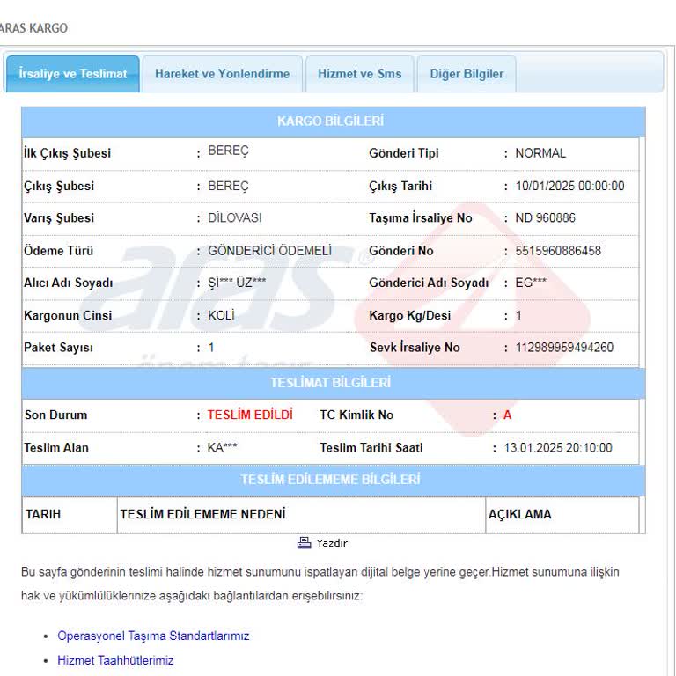
Task: Select the Diğer Bilgiler tab
Action: pos(467,74)
